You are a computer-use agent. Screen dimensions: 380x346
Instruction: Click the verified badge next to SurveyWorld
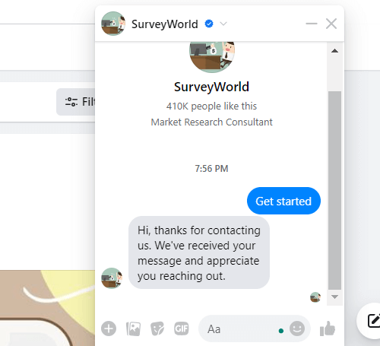tap(209, 24)
